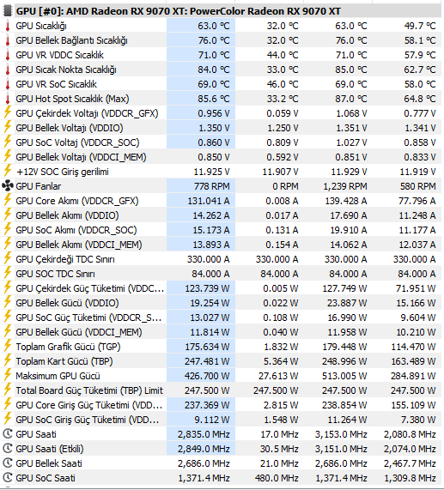Select the GPU Bellek Gücü (VDDCI_MEM) label

point(79,332)
